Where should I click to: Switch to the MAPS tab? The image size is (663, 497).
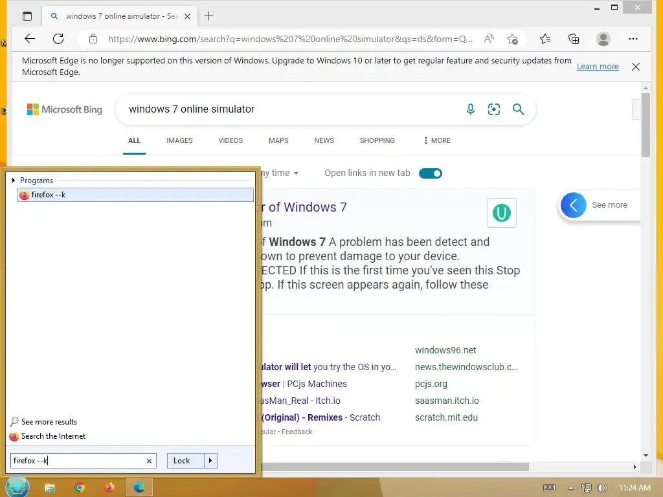[x=278, y=140]
